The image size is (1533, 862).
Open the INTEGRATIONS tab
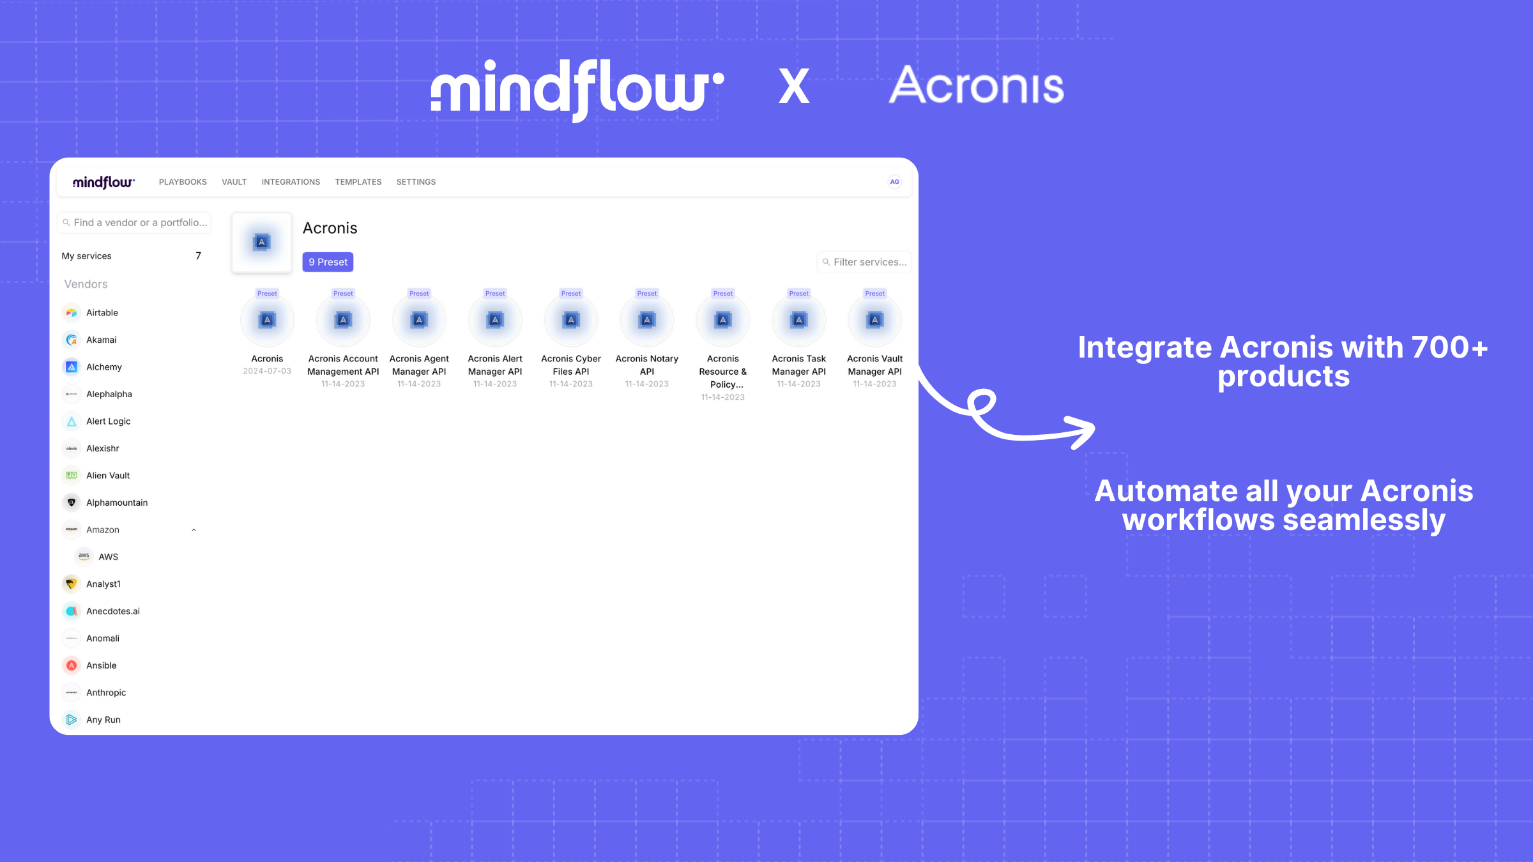coord(292,182)
